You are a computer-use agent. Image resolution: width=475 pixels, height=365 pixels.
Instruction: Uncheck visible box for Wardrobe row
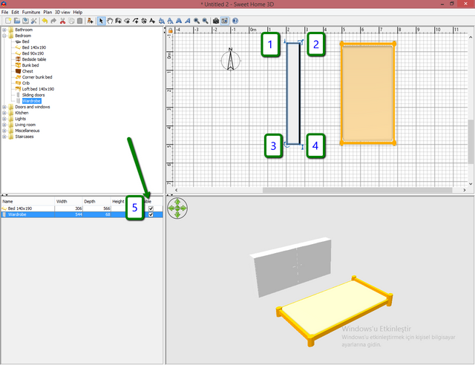(151, 214)
